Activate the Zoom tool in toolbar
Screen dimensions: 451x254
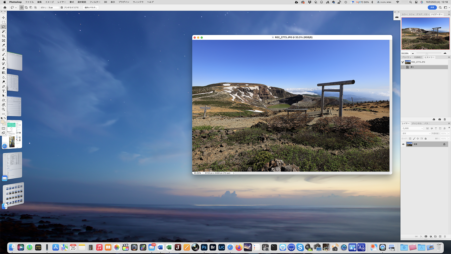(4, 109)
